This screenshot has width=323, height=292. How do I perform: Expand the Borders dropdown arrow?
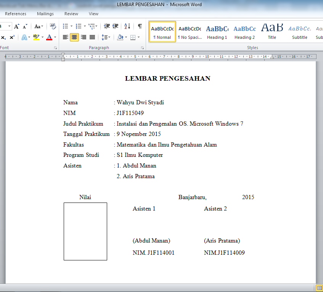tap(139, 37)
